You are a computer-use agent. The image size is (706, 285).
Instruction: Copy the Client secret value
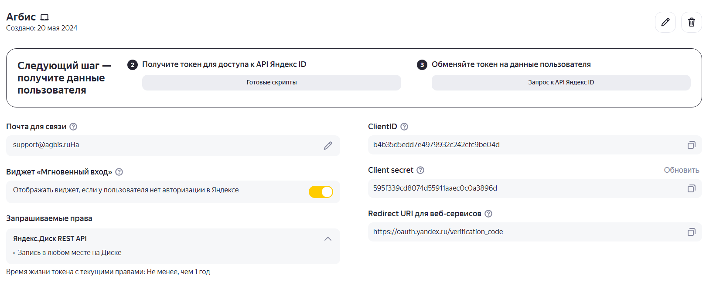pos(691,188)
